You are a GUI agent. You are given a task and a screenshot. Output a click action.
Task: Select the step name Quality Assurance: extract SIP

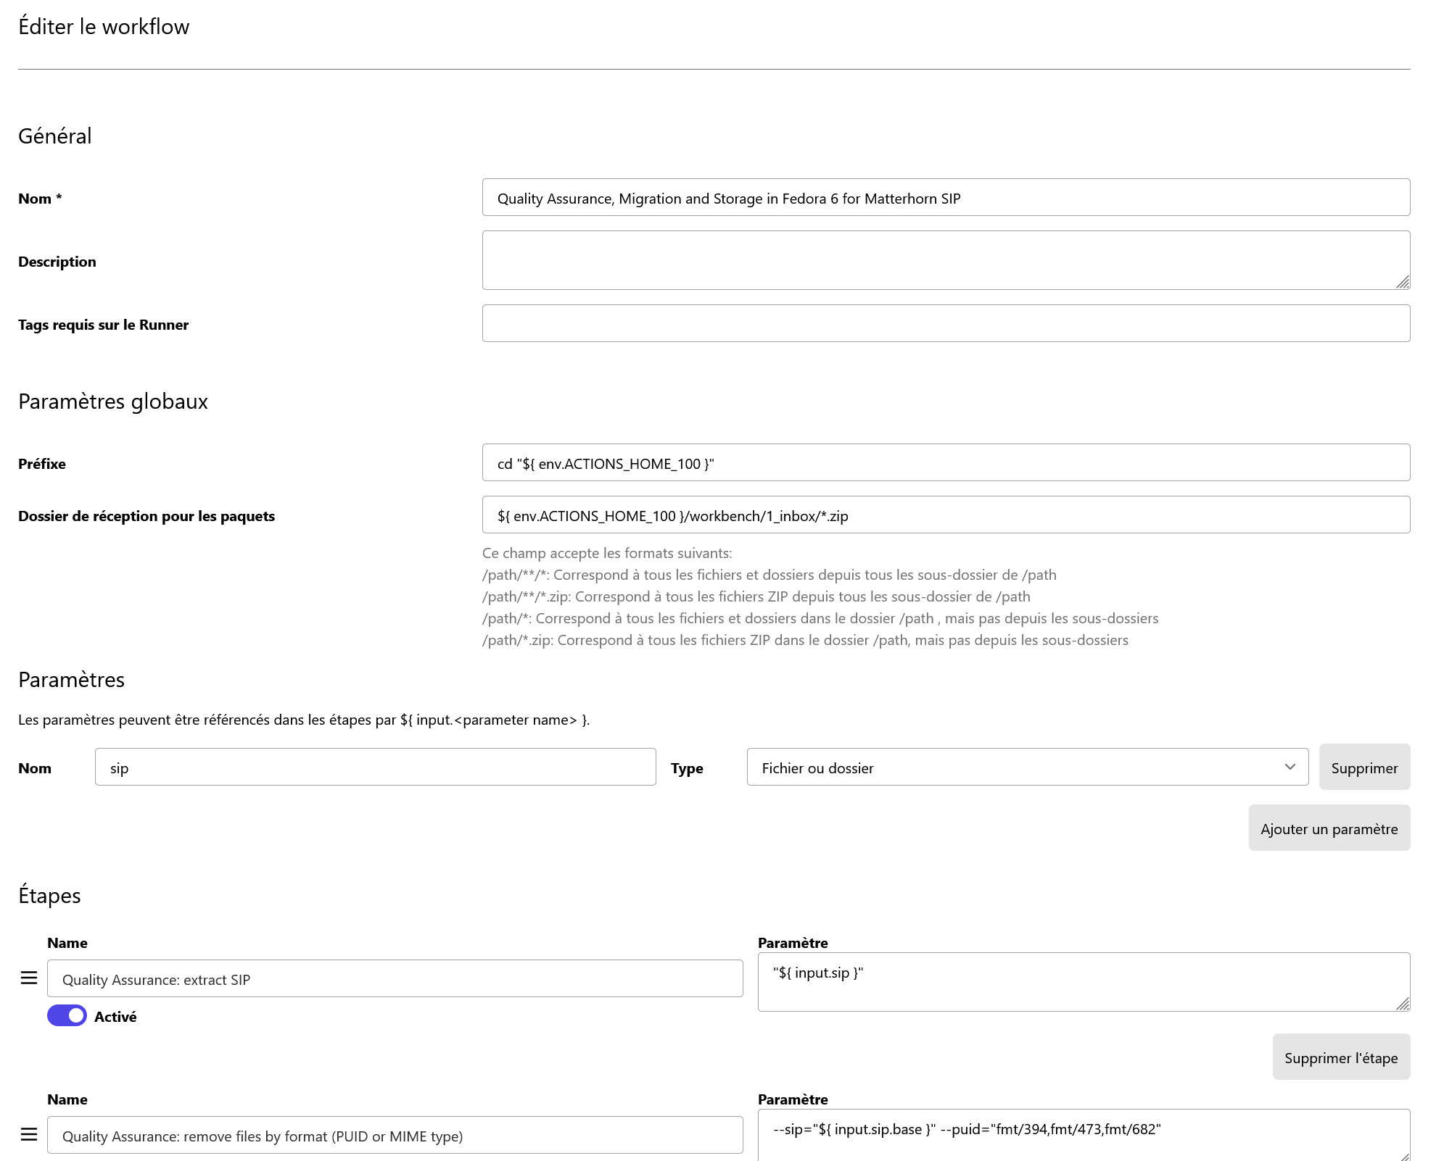[395, 978]
